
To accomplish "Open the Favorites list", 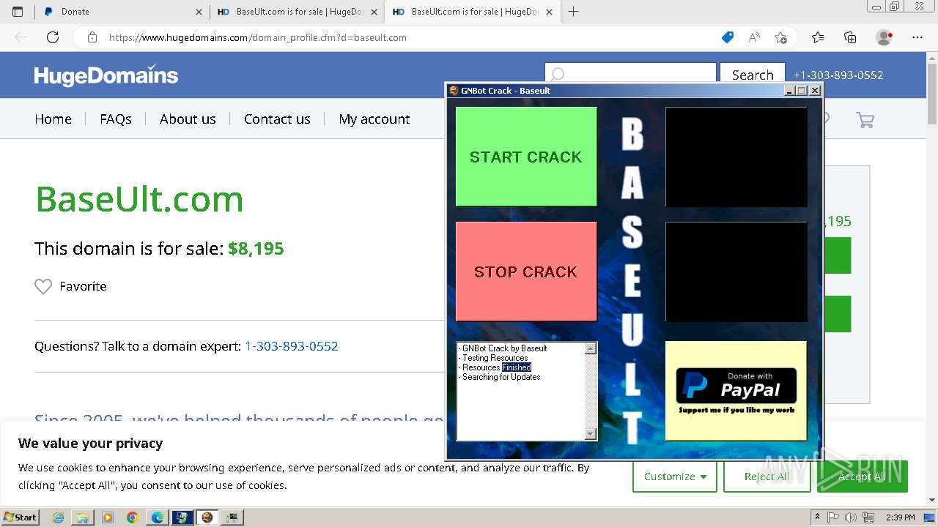I will pos(818,37).
